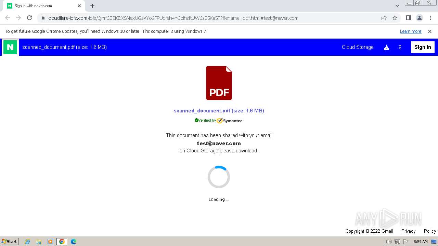
Task: Click the lock site information icon
Action: click(x=43, y=18)
